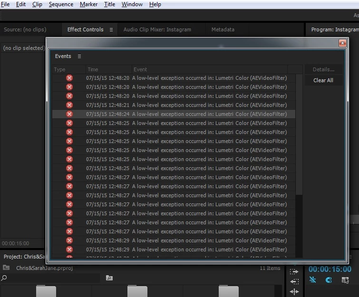Viewport: 359px width, 297px height.
Task: Select the error event logged at 12:48:21
Action: (x=174, y=105)
